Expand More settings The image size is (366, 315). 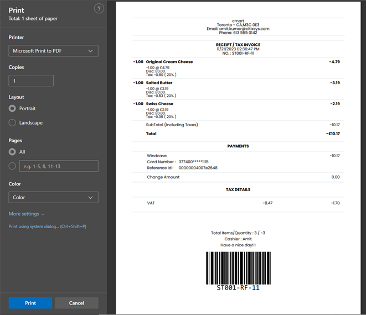click(27, 214)
